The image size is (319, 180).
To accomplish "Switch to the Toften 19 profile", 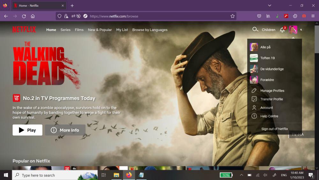I will [267, 58].
